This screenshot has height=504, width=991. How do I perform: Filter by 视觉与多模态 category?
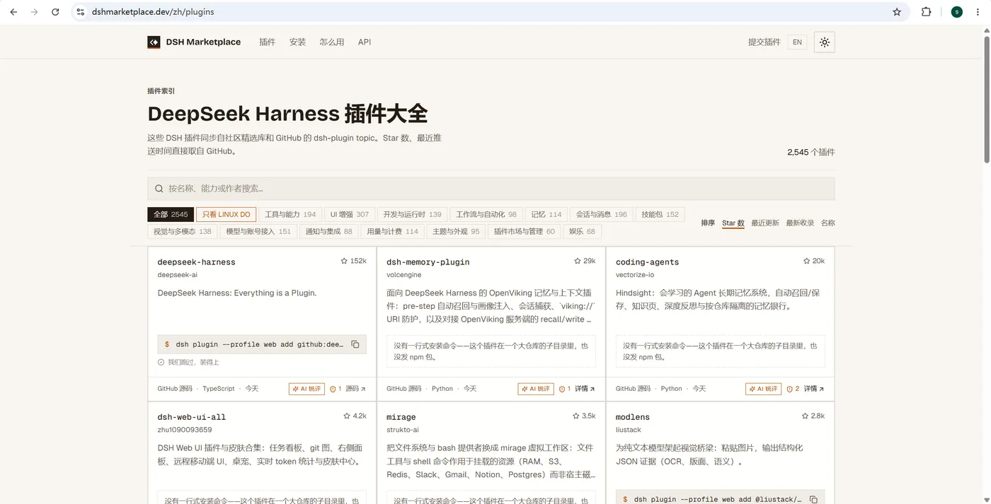(x=183, y=231)
